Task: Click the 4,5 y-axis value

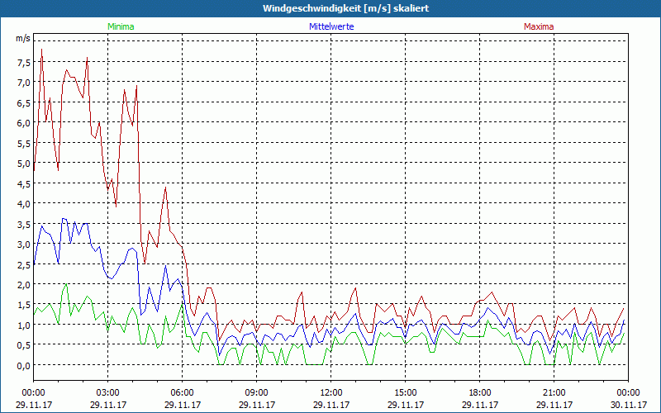Action: coord(24,184)
